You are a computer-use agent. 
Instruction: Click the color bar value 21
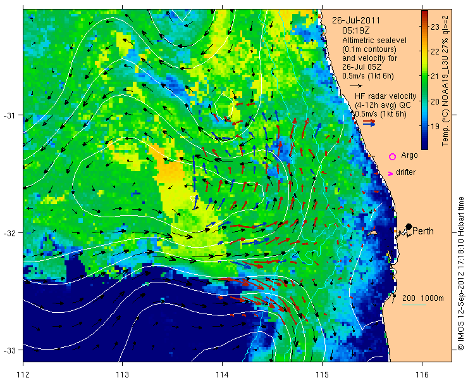(435, 77)
